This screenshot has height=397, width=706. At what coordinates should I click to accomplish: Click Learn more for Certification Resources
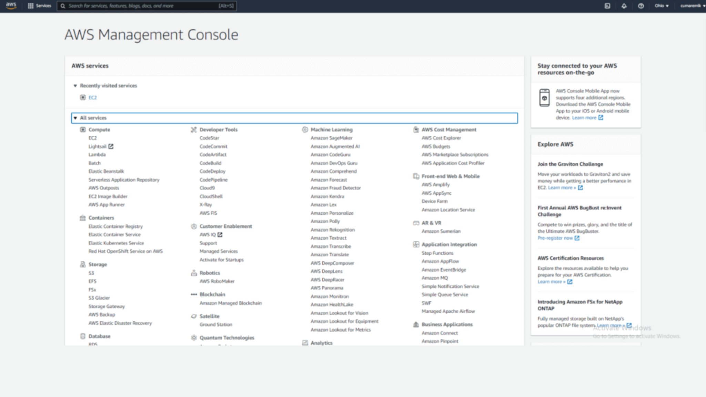555,282
